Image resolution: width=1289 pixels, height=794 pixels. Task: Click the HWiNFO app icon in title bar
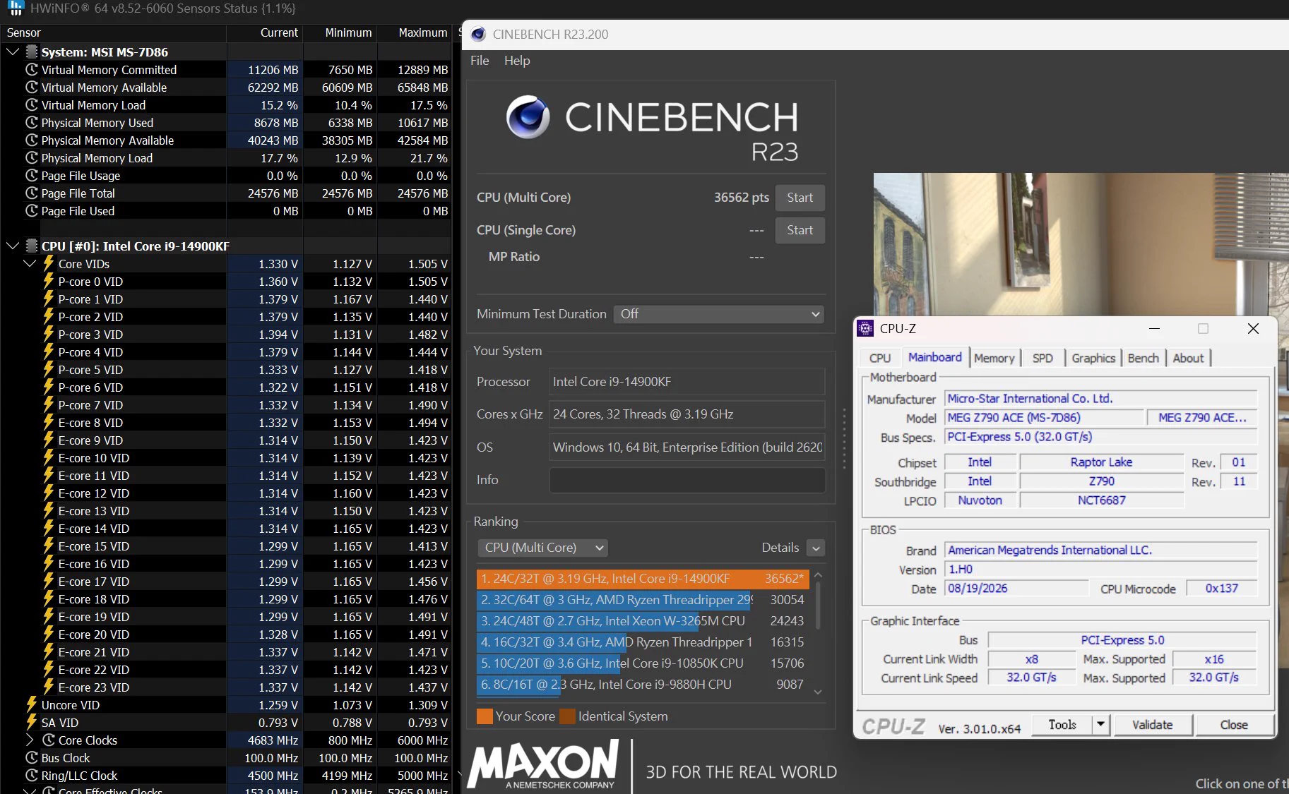(16, 8)
